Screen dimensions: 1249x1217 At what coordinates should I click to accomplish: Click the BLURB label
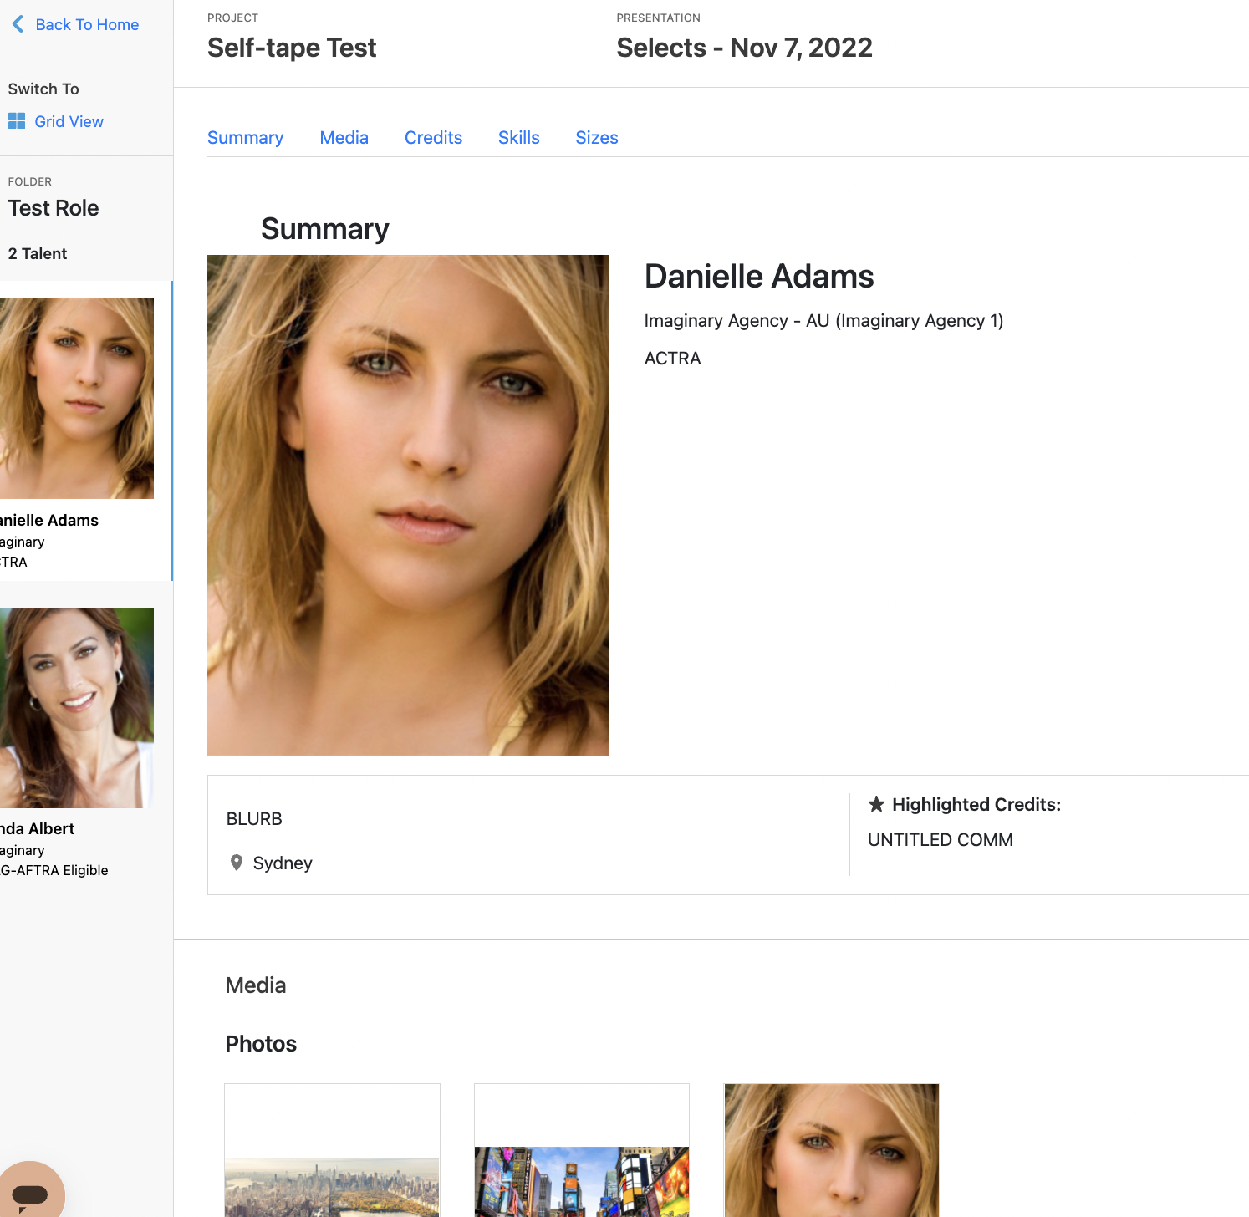(254, 819)
